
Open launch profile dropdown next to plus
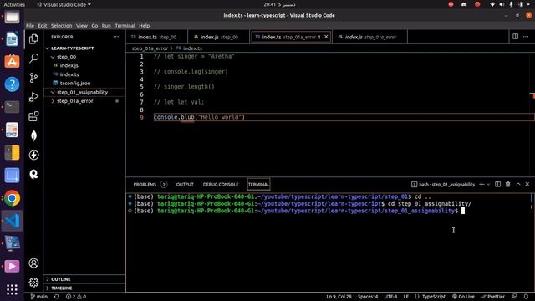point(488,184)
